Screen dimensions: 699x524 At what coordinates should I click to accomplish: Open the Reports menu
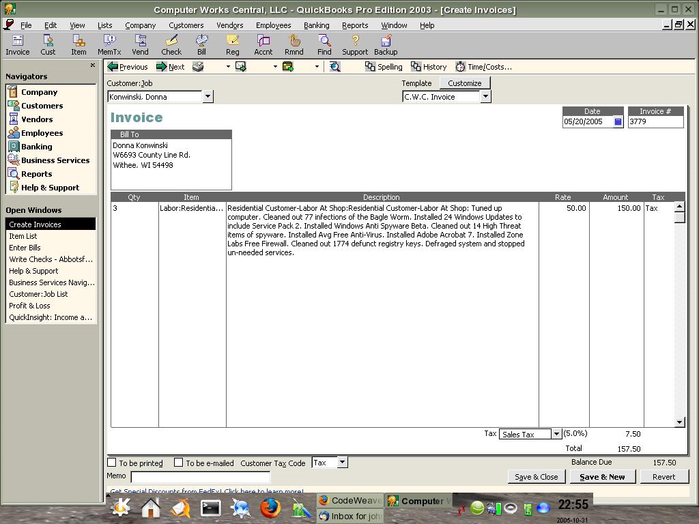355,25
